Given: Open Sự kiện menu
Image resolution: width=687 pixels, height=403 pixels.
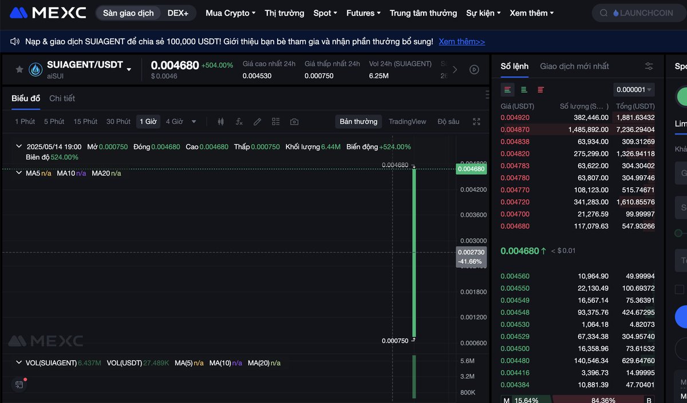Looking at the screenshot, I should tap(483, 13).
